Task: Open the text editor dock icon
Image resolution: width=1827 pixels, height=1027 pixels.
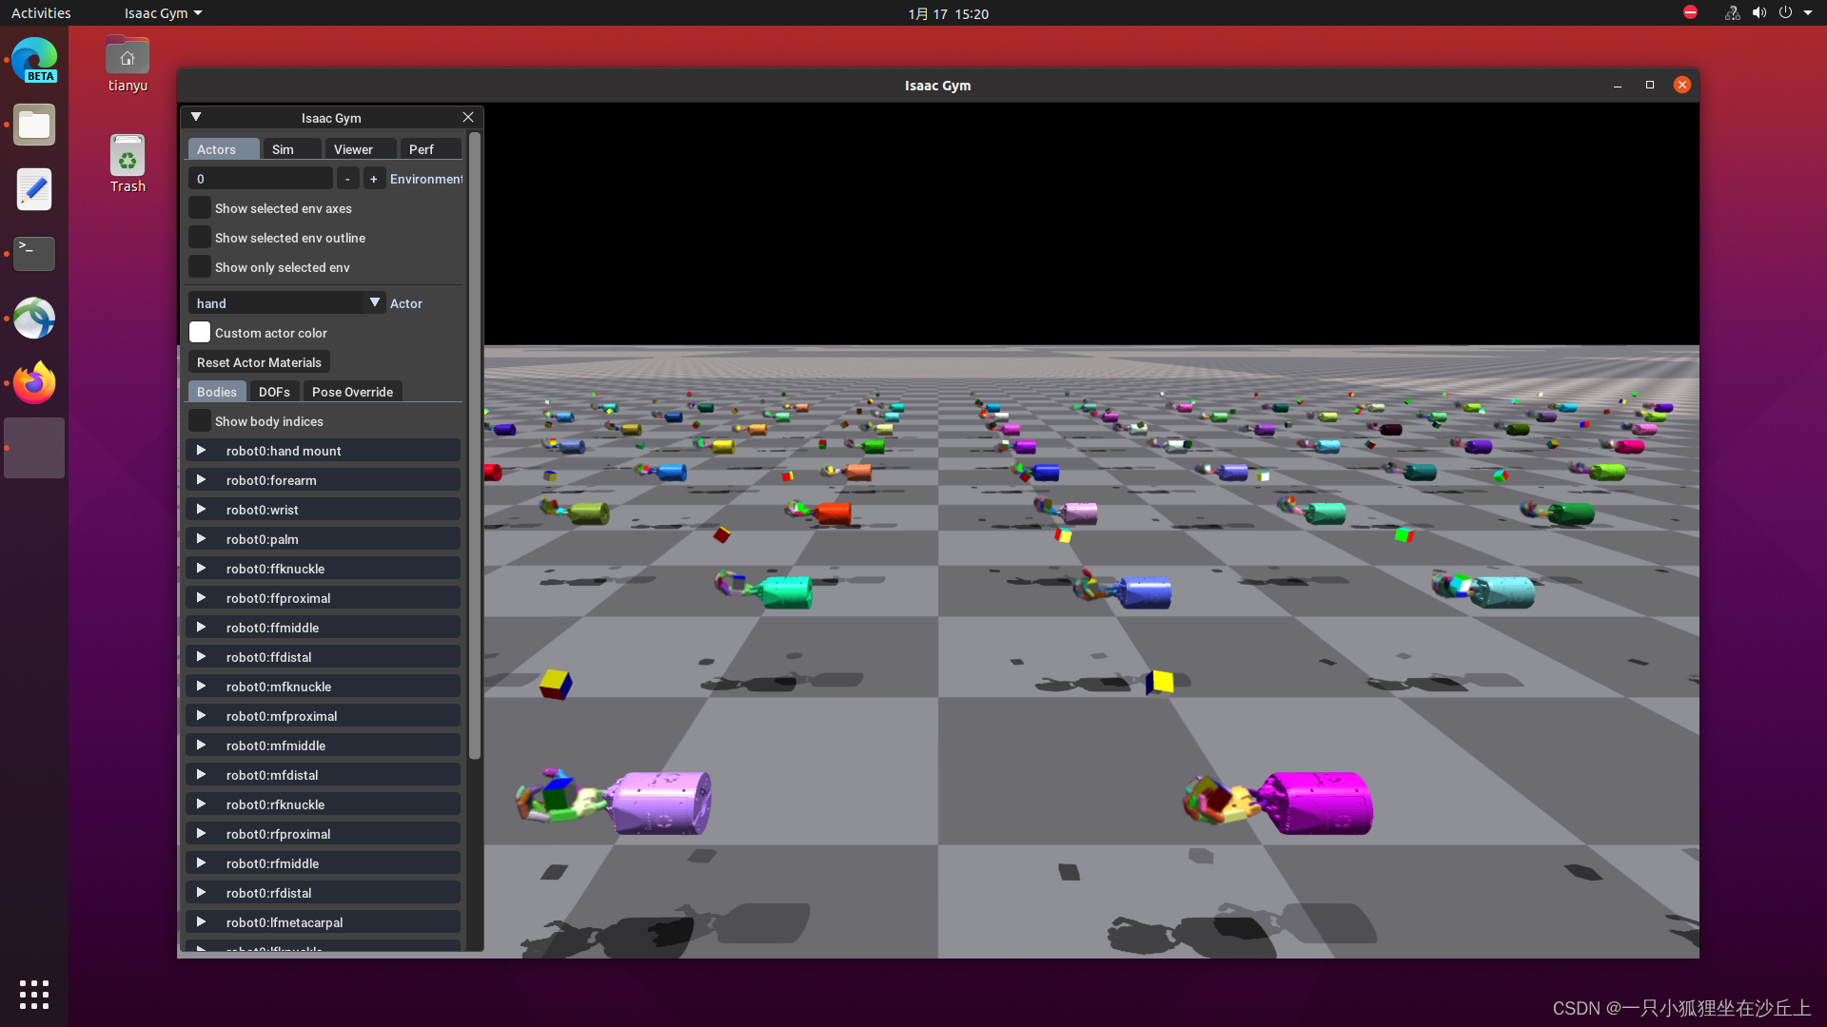Action: click(x=34, y=189)
